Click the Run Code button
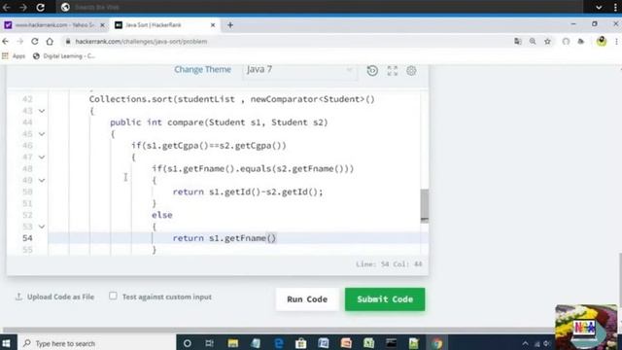This screenshot has height=350, width=622. pyautogui.click(x=307, y=299)
